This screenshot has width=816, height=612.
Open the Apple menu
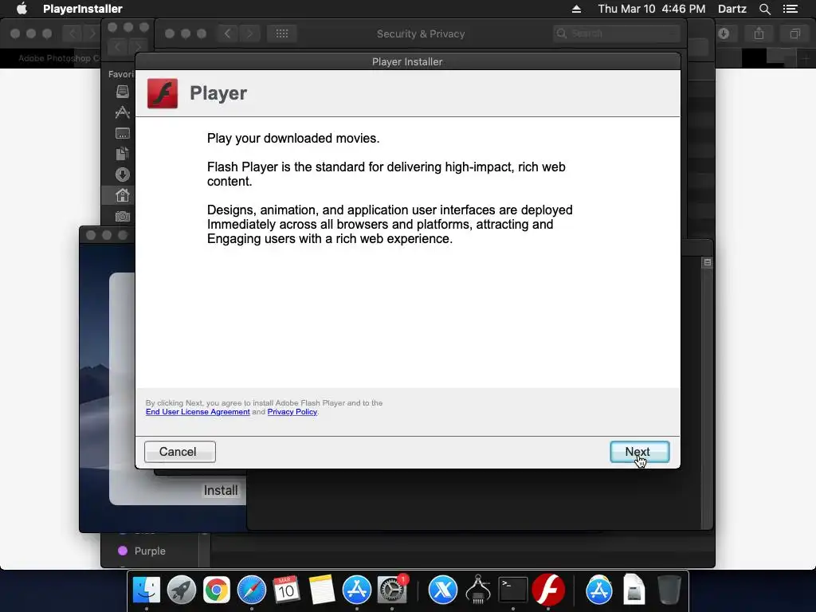[22, 9]
